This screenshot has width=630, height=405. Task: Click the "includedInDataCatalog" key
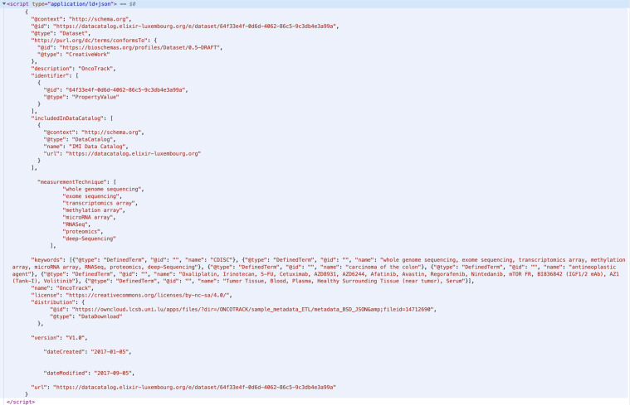tap(70, 118)
